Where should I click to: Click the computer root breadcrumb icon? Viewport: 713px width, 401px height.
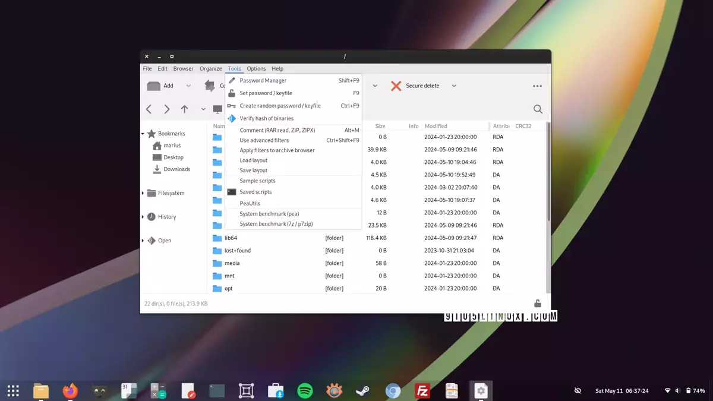pos(217,109)
